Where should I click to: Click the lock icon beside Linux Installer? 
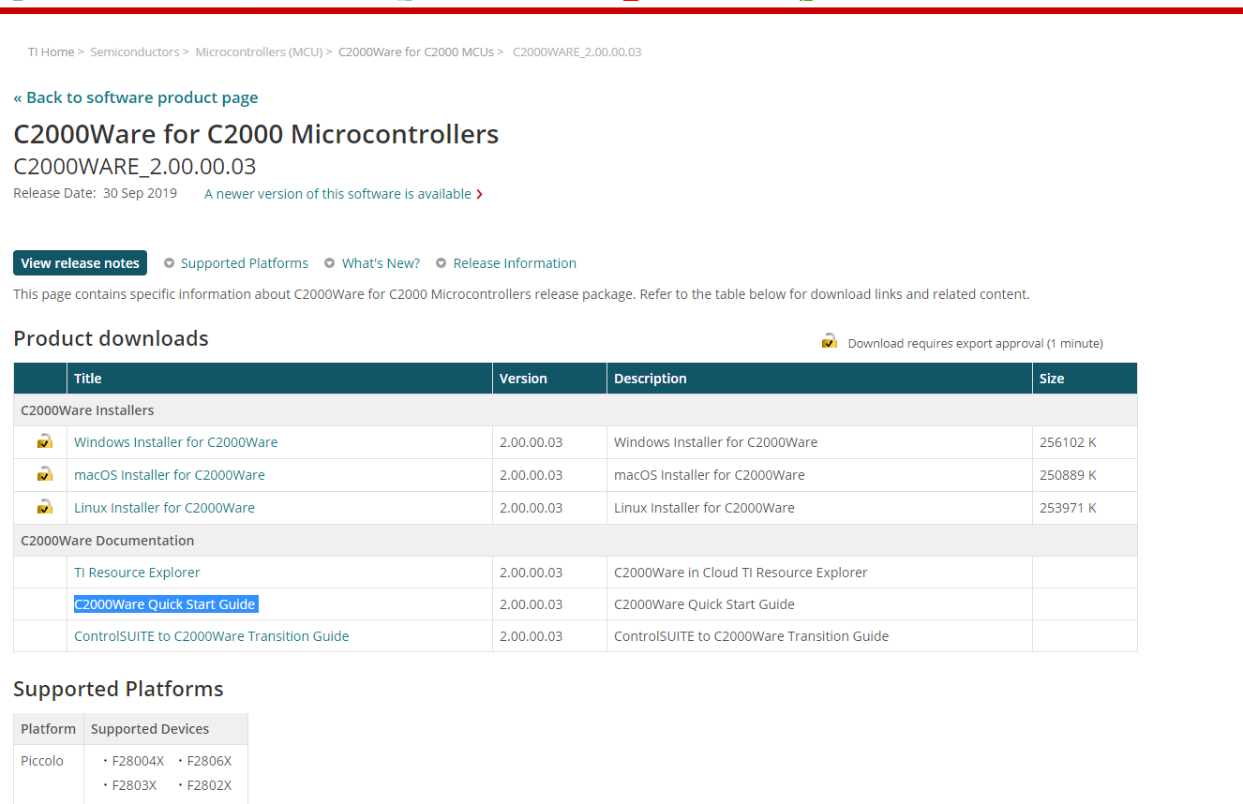click(44, 507)
